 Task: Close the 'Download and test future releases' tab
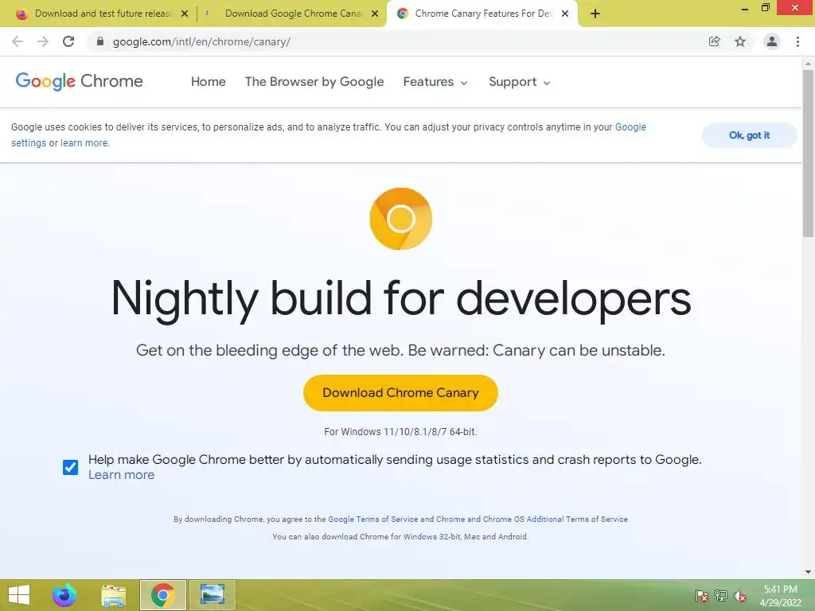(185, 14)
